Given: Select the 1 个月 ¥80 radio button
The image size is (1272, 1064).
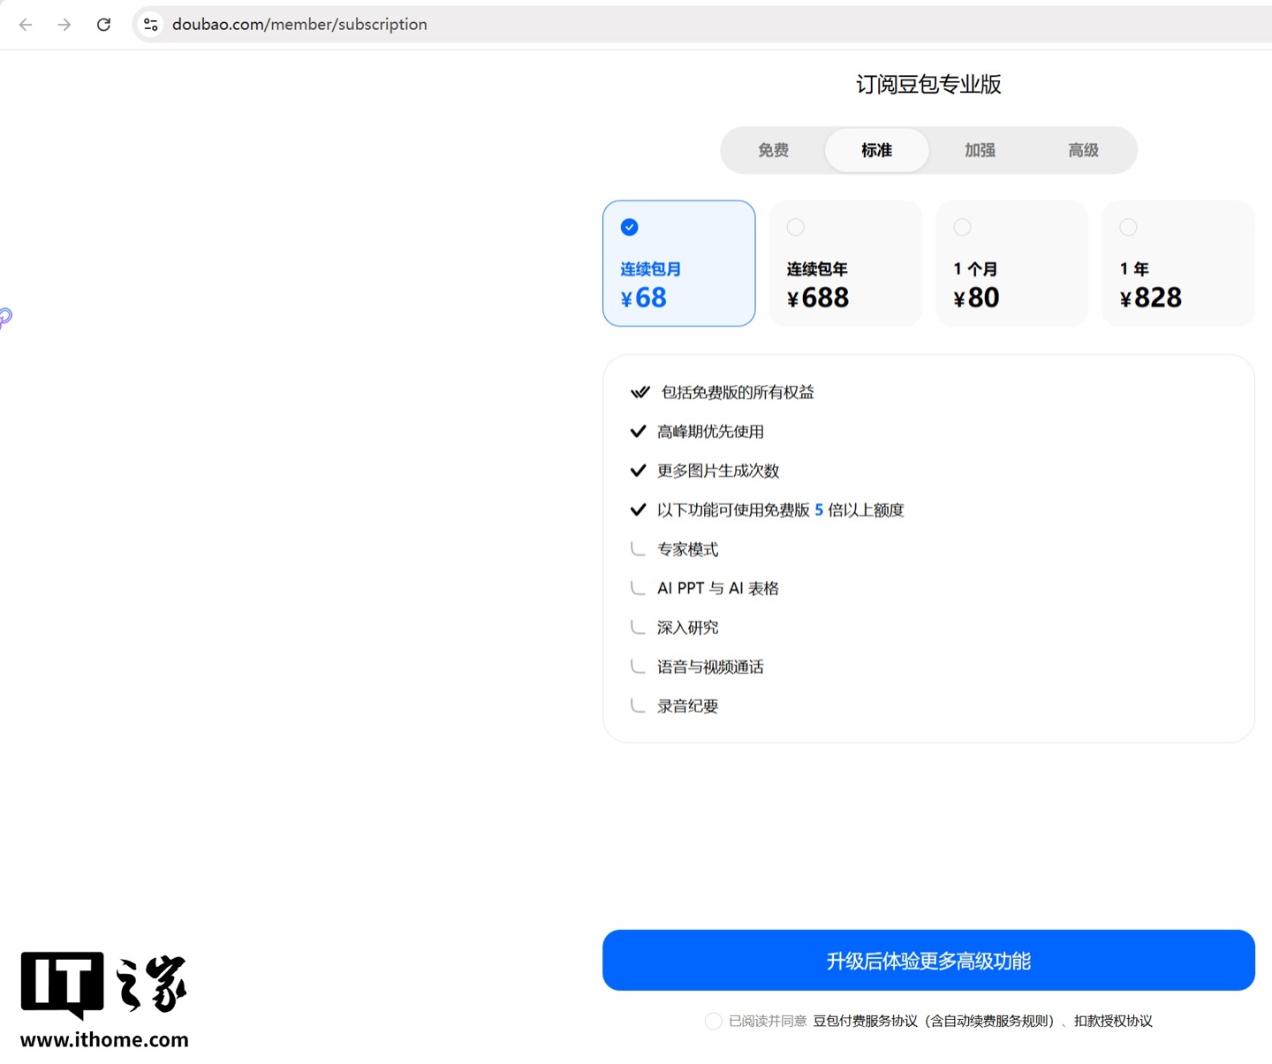Looking at the screenshot, I should (962, 227).
